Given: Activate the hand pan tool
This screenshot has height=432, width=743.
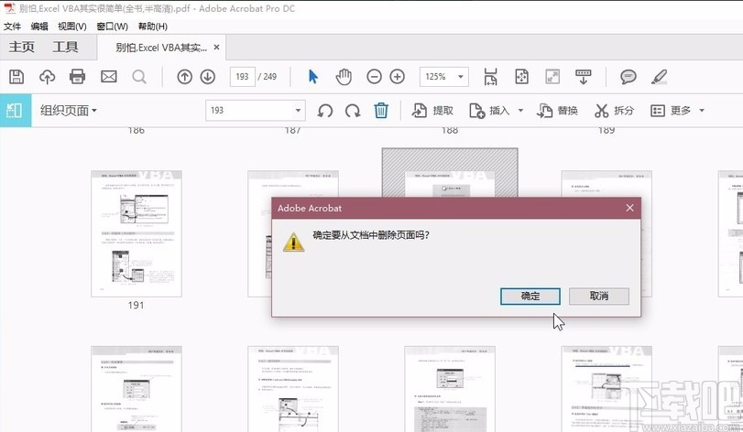Looking at the screenshot, I should click(x=344, y=77).
